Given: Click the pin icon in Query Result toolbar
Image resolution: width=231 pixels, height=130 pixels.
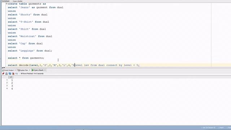Looking at the screenshot, I should pyautogui.click(x=3, y=74).
